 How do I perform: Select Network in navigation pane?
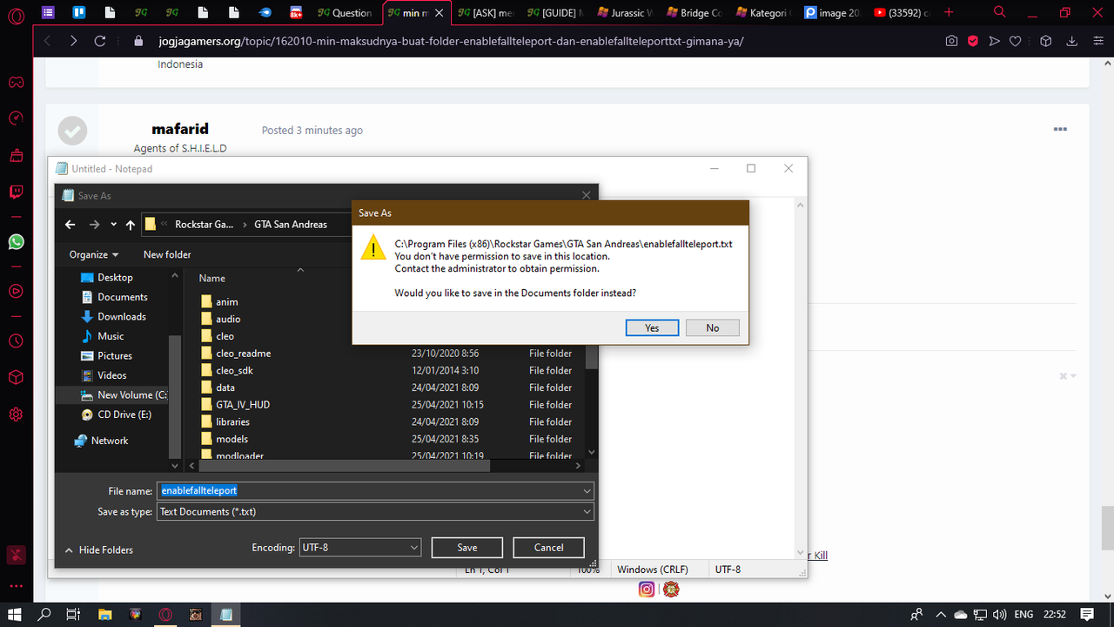pyautogui.click(x=109, y=441)
